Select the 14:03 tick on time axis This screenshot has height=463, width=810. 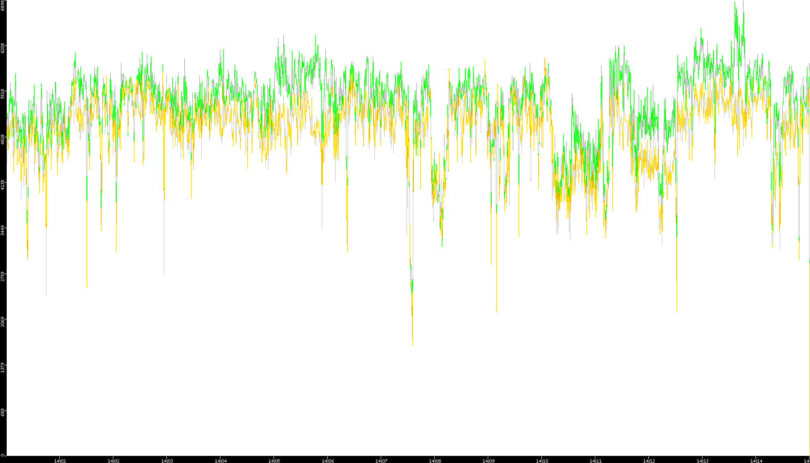pos(167,461)
